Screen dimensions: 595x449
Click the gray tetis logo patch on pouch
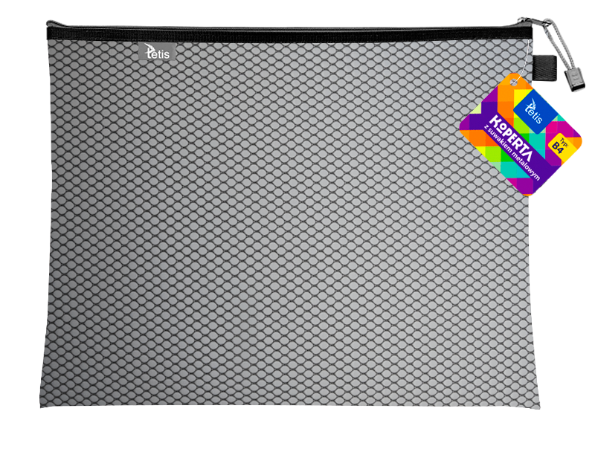[157, 51]
